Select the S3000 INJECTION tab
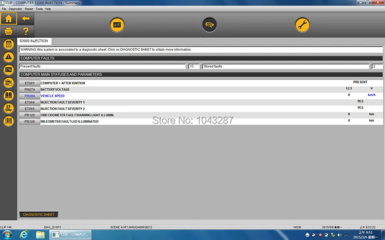The width and height of the screenshot is (385, 240). click(x=34, y=41)
